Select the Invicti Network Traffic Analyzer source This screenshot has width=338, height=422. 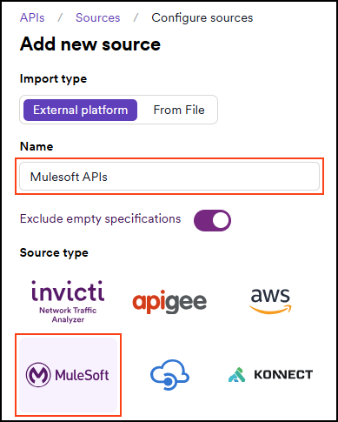pyautogui.click(x=68, y=302)
